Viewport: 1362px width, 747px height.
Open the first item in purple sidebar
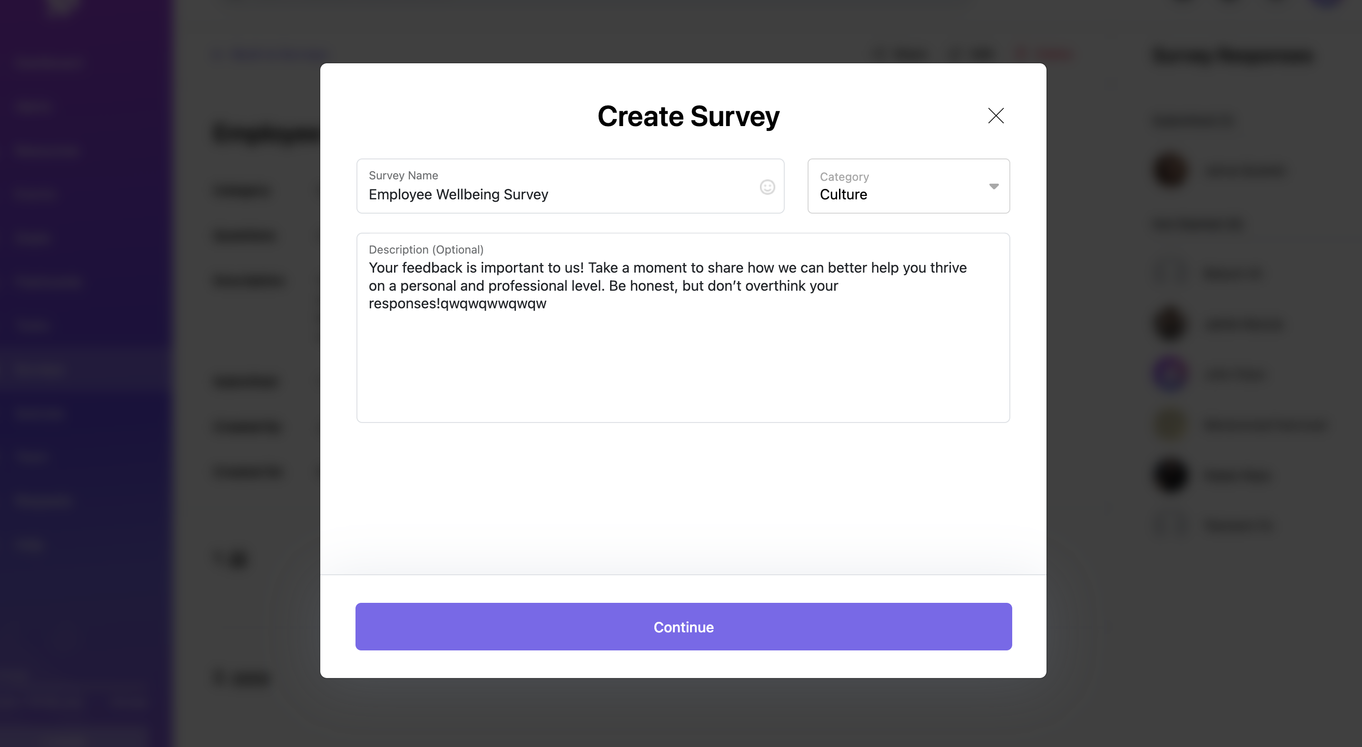pyautogui.click(x=48, y=63)
